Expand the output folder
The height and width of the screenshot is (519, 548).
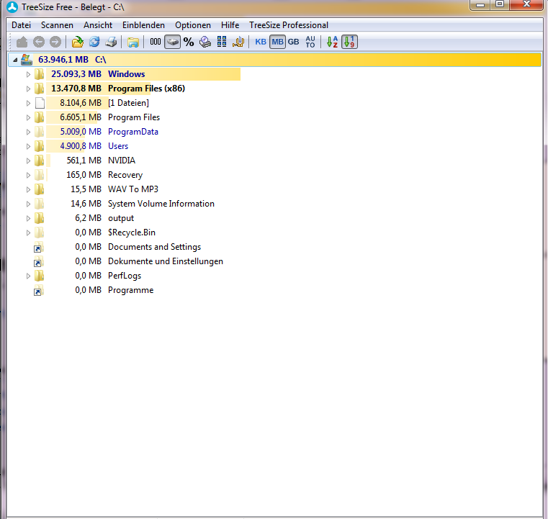pyautogui.click(x=28, y=218)
